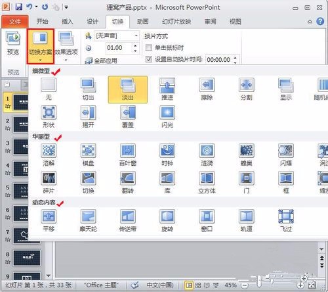Viewport: 328px width, 292px height.
Task: Choose the 门 doors transition
Action: 247,183
